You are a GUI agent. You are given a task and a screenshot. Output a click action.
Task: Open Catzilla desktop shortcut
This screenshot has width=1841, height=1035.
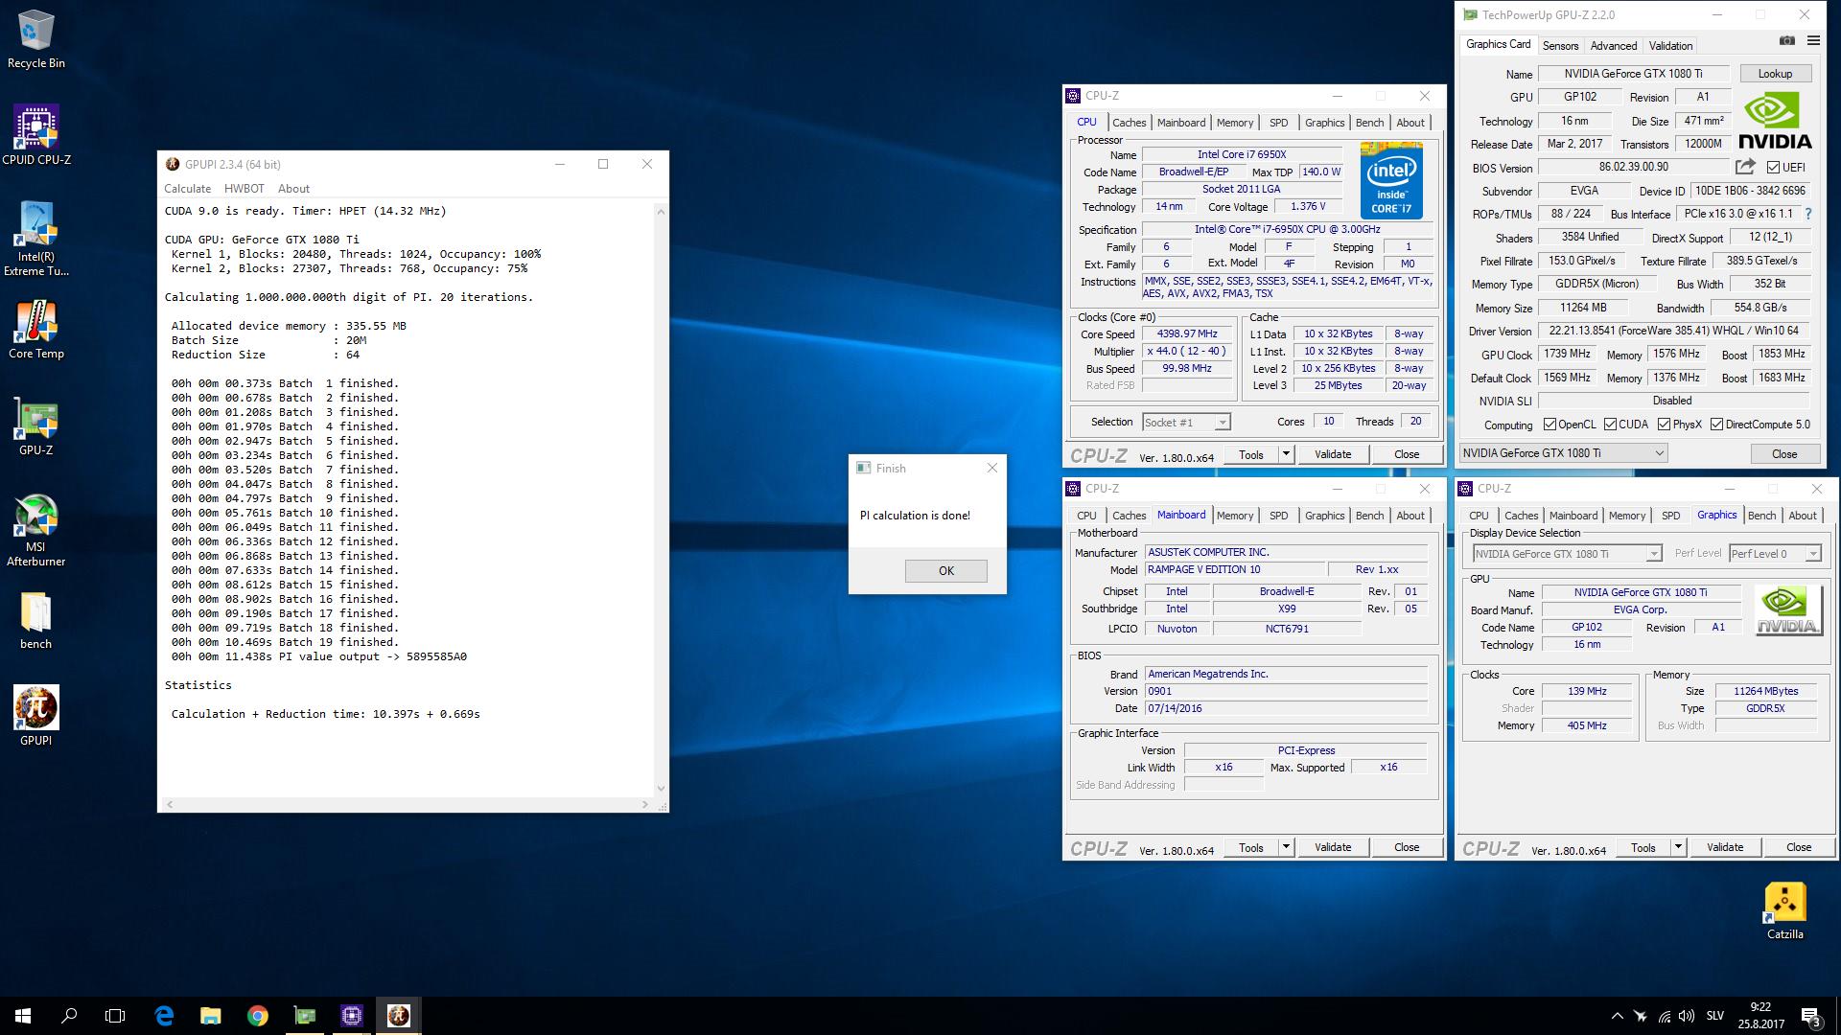[1784, 911]
